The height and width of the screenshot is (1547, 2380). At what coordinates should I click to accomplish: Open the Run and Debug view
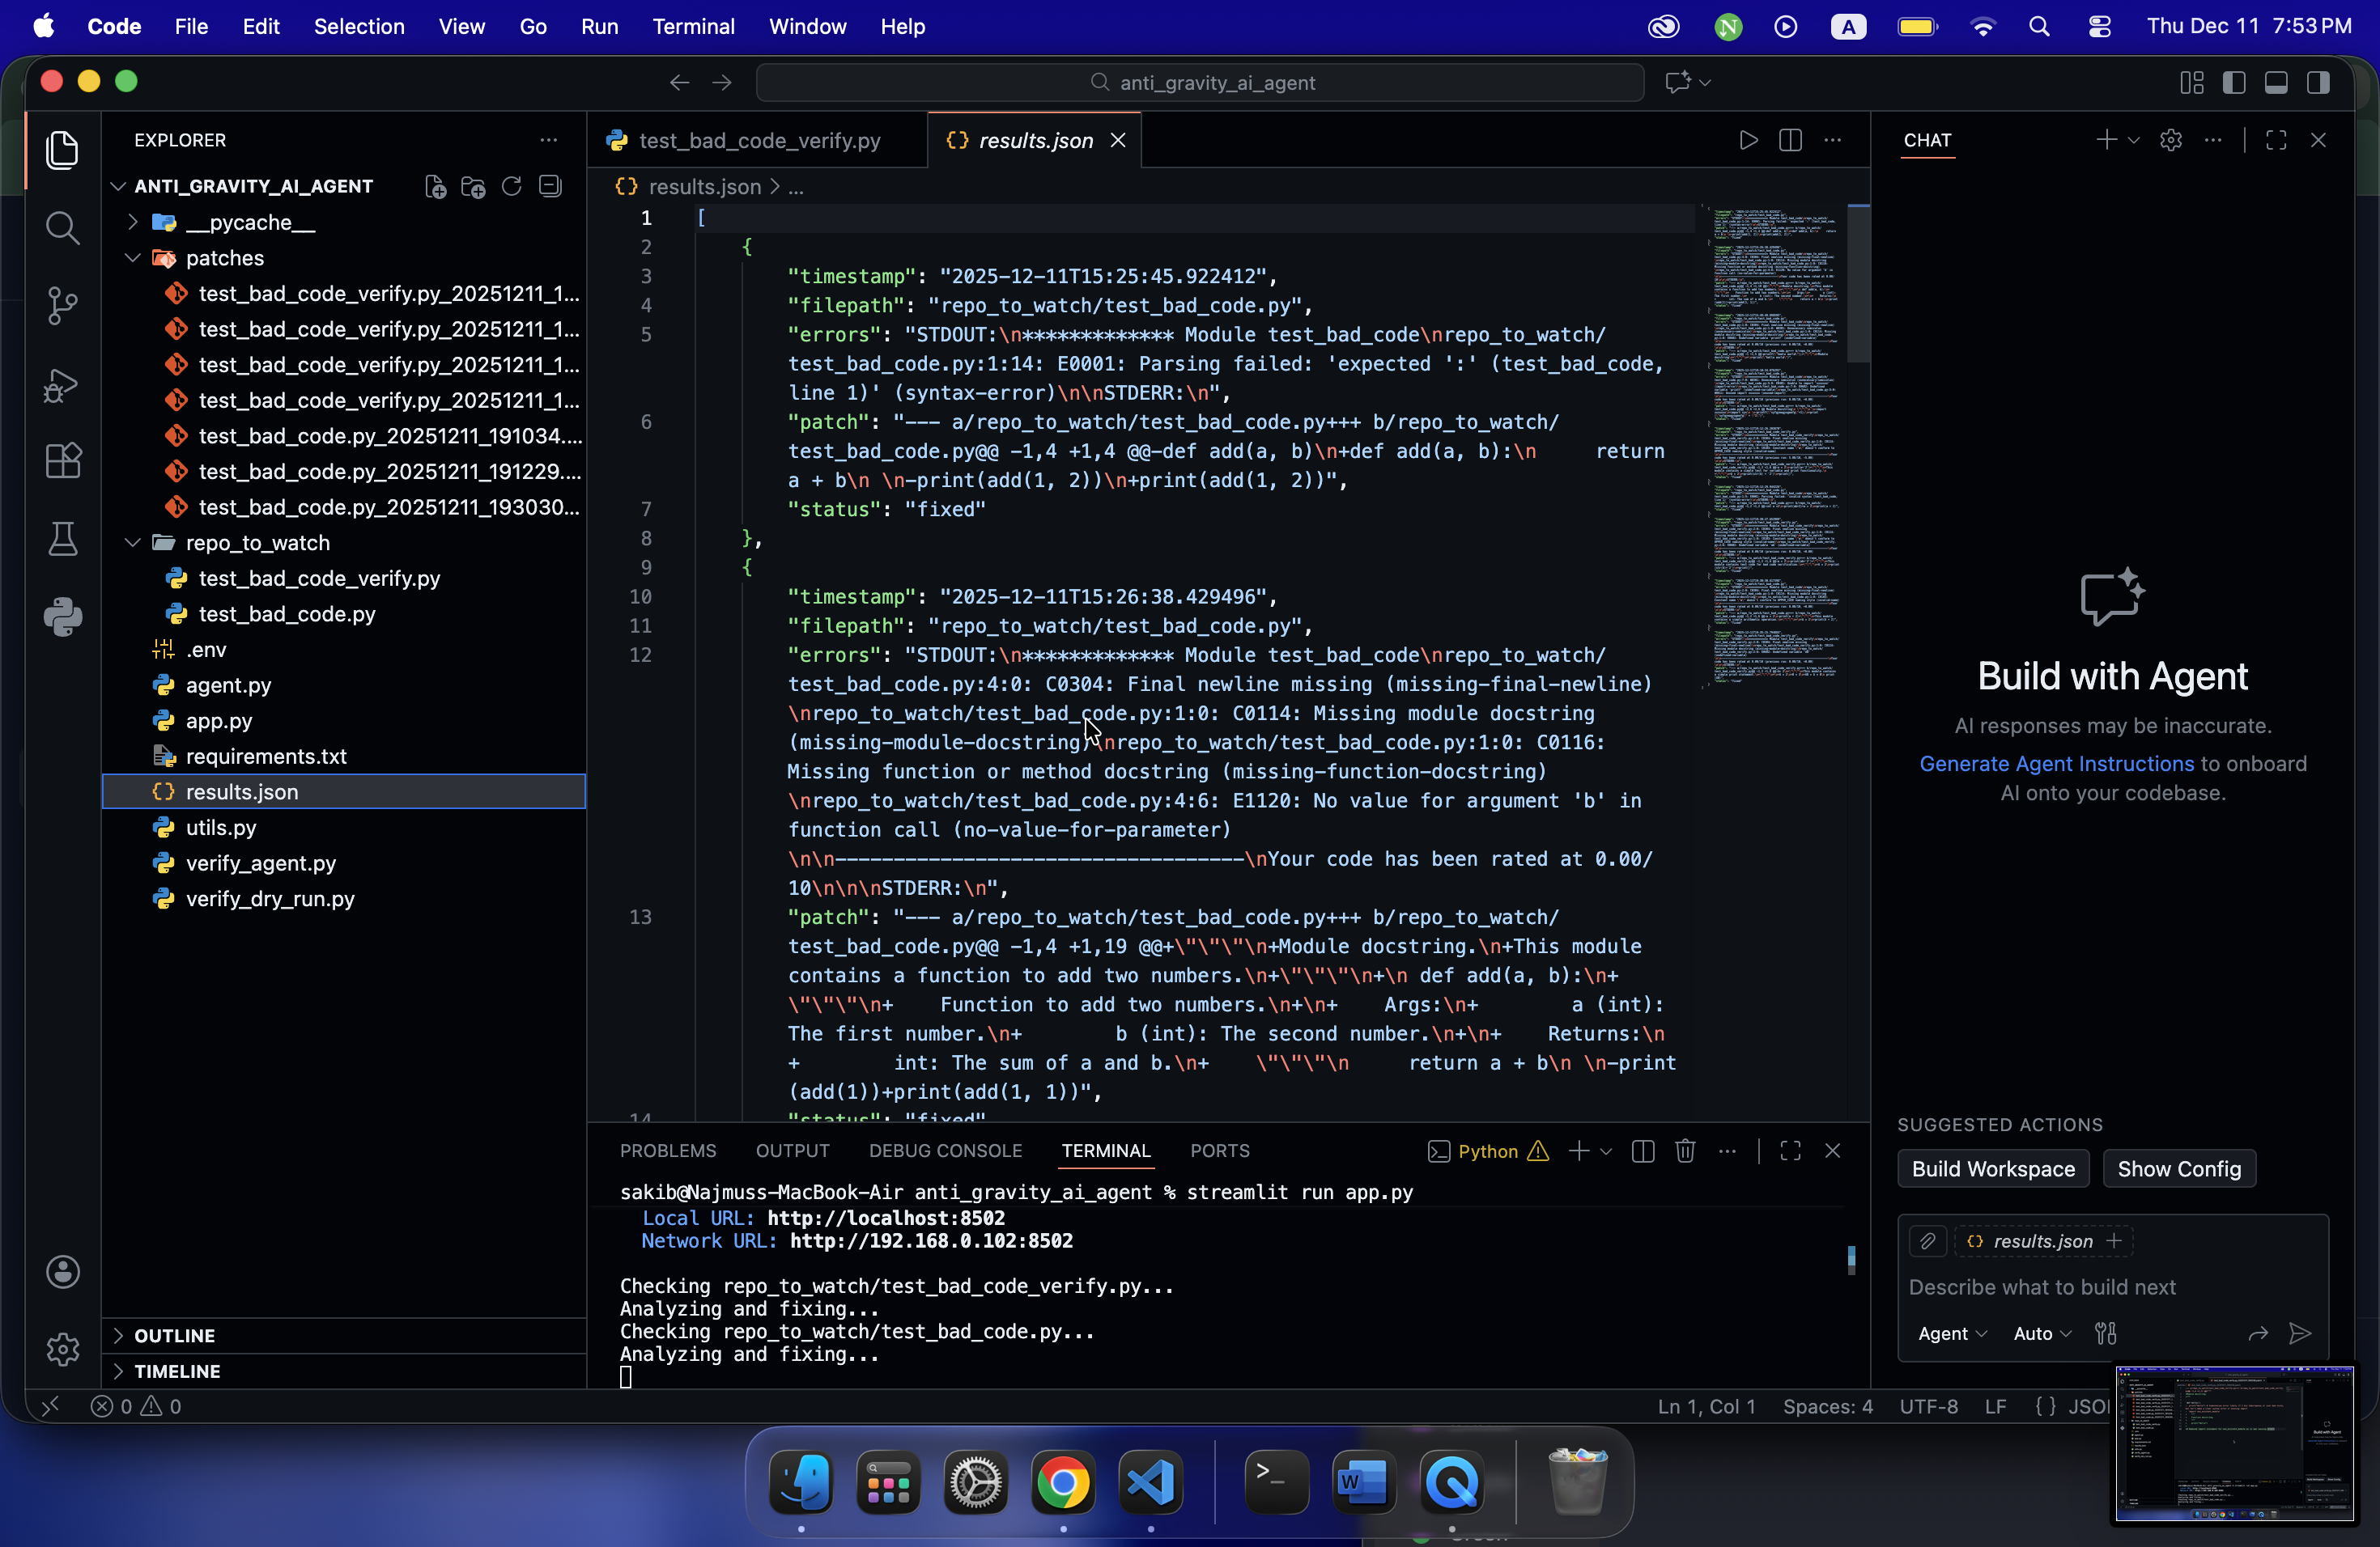click(x=62, y=385)
